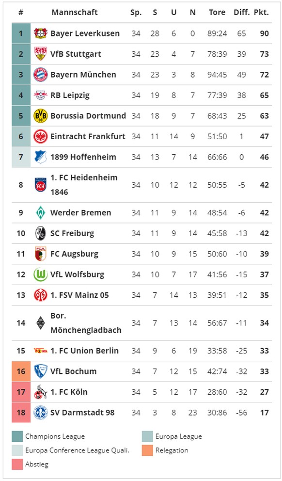Click the red Abstieg legend swatch
This screenshot has width=282, height=481.
click(x=17, y=465)
